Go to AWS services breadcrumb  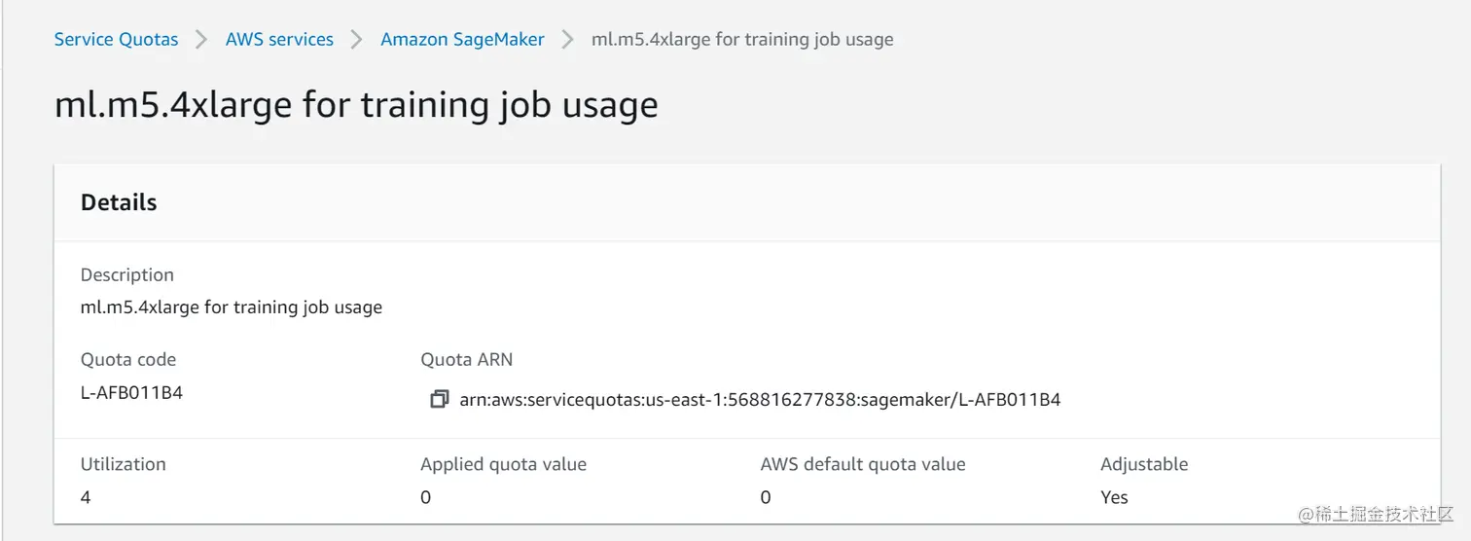(x=279, y=40)
